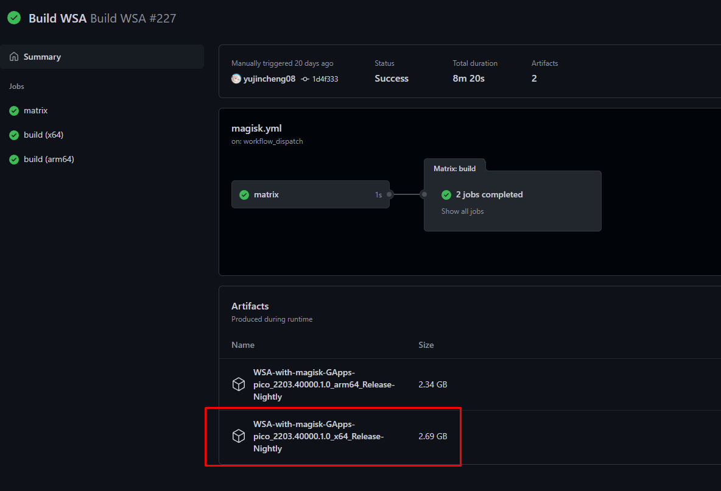Click the commit icon before 1d4f333
The width and height of the screenshot is (721, 491).
pyautogui.click(x=305, y=79)
